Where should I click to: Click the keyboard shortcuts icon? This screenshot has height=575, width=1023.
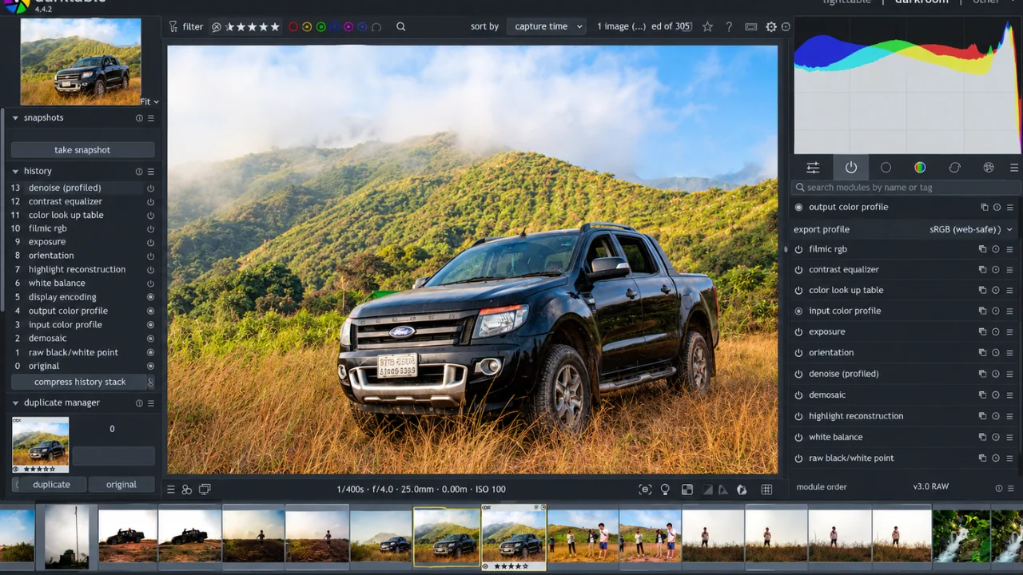[751, 26]
